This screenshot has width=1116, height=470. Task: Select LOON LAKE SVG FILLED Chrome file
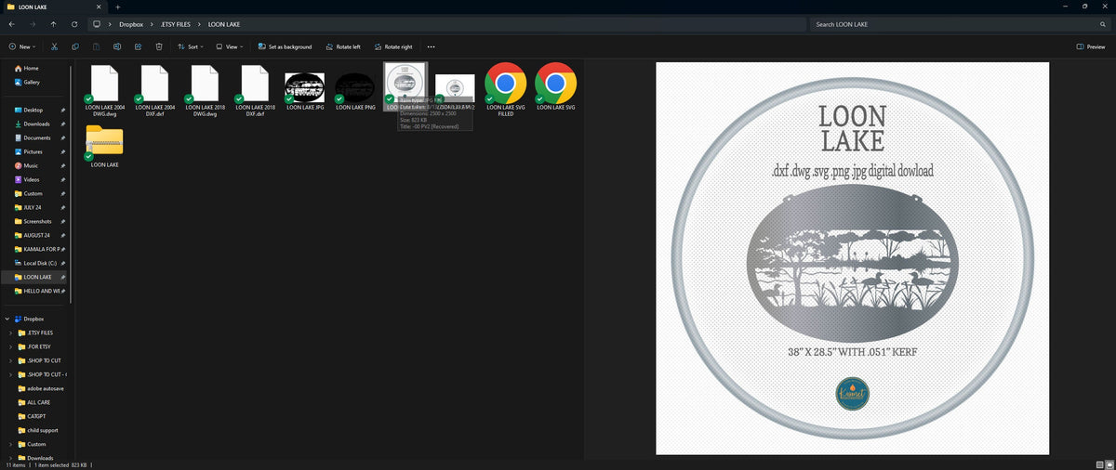506,89
